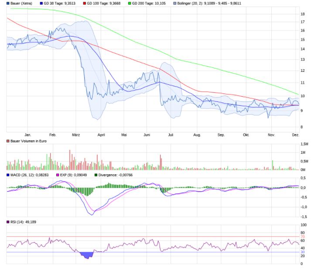Click the shaded RSI oversold area below 30
314x270 pixels.
point(87,255)
